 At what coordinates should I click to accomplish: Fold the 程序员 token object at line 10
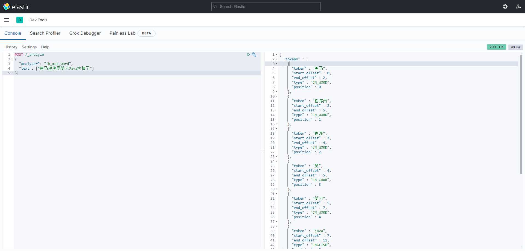[x=276, y=96]
